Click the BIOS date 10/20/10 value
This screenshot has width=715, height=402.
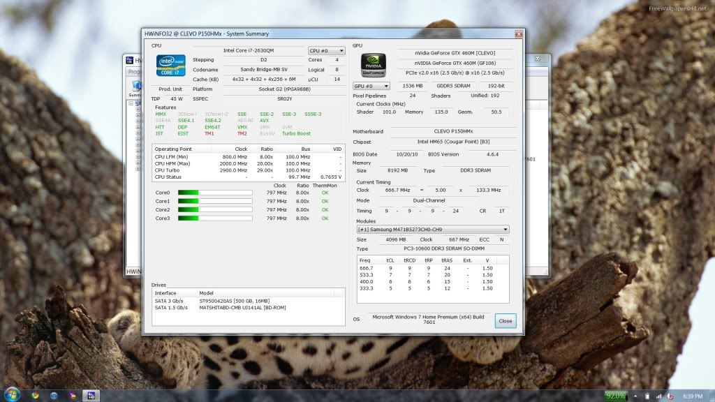(x=407, y=154)
